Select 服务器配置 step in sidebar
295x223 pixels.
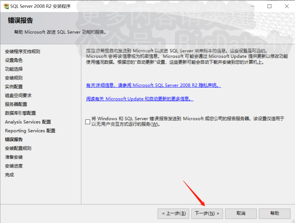pyautogui.click(x=16, y=104)
